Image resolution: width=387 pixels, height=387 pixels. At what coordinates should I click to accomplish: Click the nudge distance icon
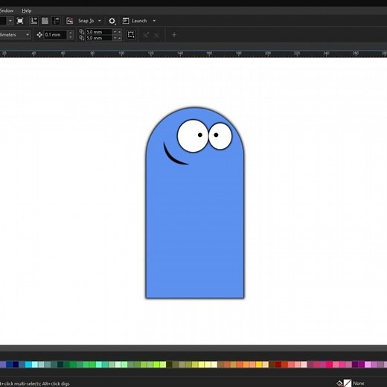click(39, 35)
